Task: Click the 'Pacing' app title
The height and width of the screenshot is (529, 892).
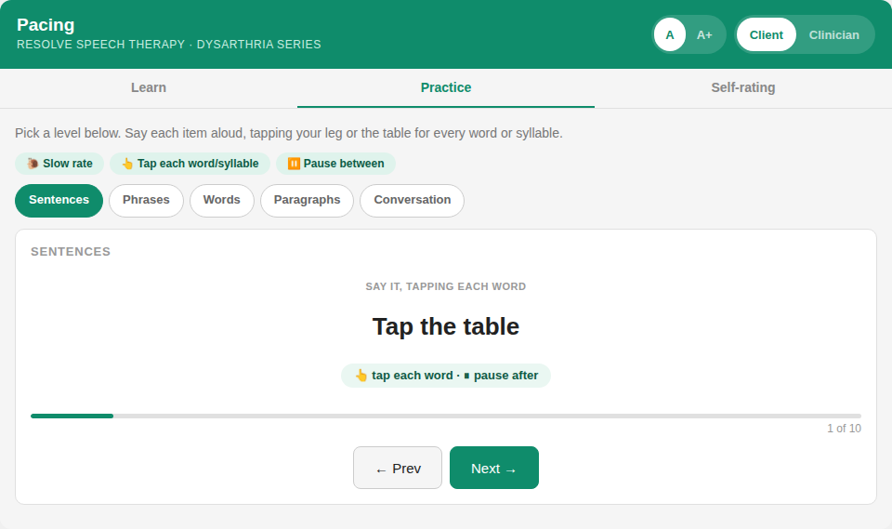Action: (x=46, y=25)
